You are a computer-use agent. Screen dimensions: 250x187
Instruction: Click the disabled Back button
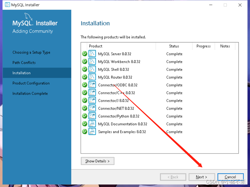point(173,177)
